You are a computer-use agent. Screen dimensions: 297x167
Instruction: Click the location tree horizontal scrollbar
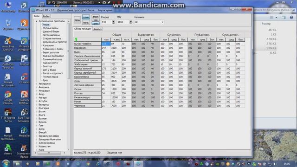(49, 153)
